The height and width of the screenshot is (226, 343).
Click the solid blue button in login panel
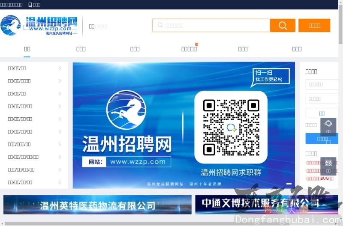pos(322,139)
